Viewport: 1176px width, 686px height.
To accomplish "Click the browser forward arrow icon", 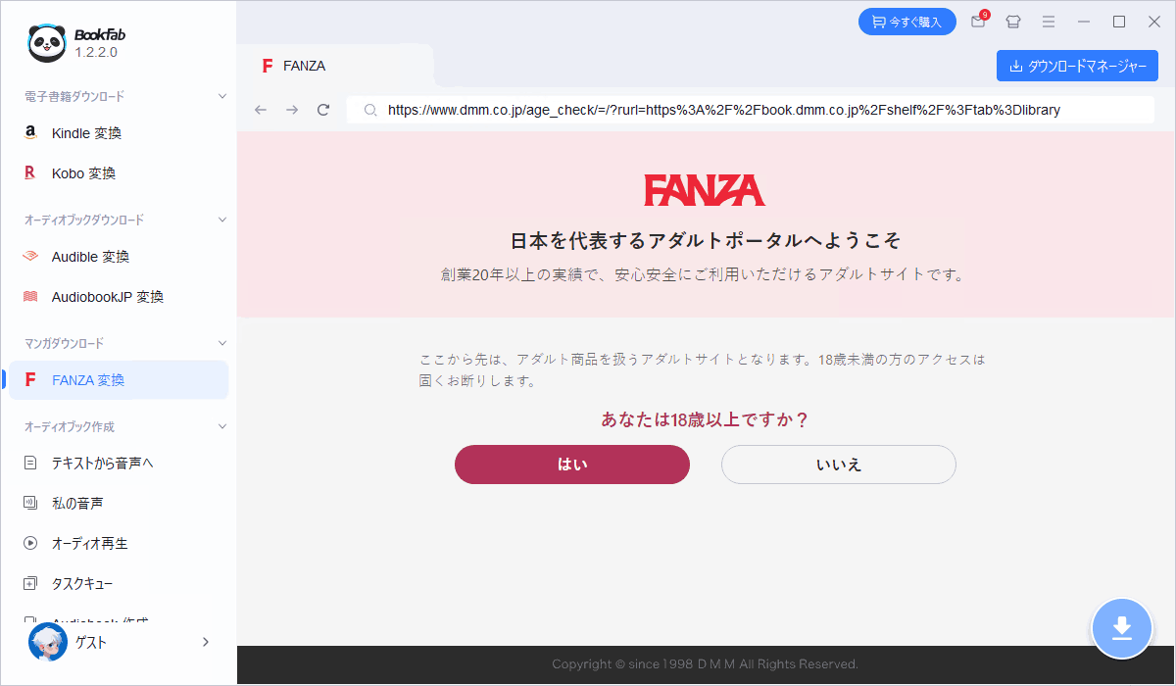I will point(291,110).
